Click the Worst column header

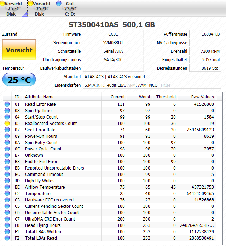tap(139, 97)
